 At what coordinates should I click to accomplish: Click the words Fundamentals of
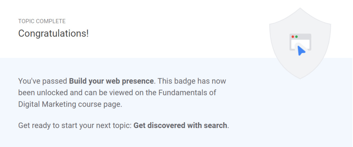tap(187, 93)
